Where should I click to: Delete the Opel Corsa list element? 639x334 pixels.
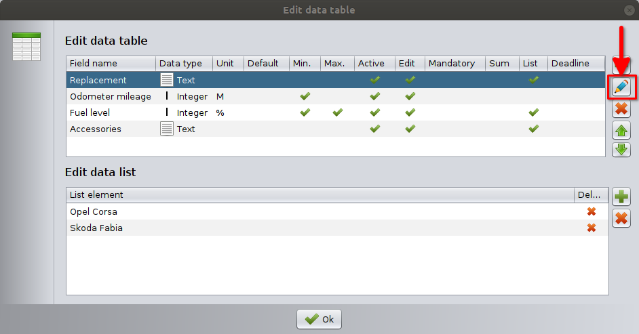(591, 212)
